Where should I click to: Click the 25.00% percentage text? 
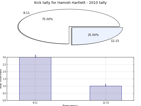[93, 35]
